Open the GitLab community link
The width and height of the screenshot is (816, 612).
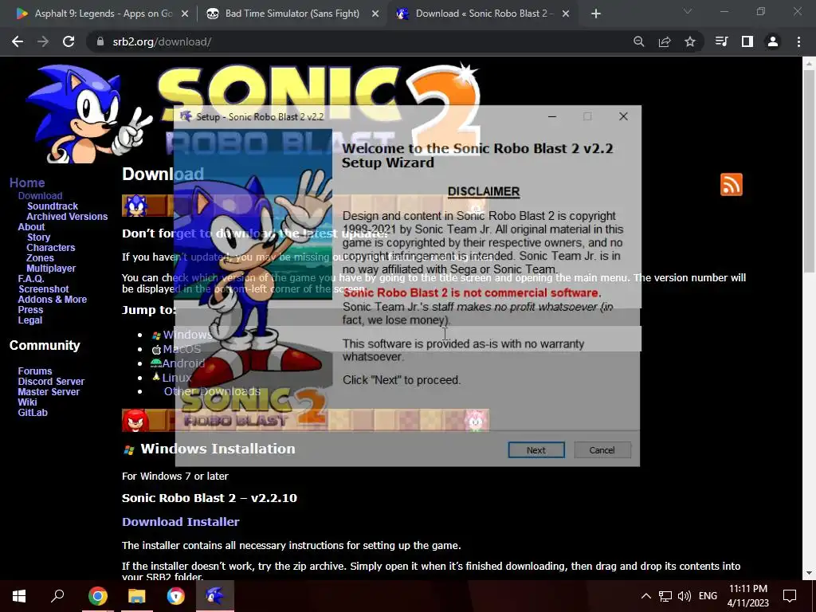[x=33, y=413]
